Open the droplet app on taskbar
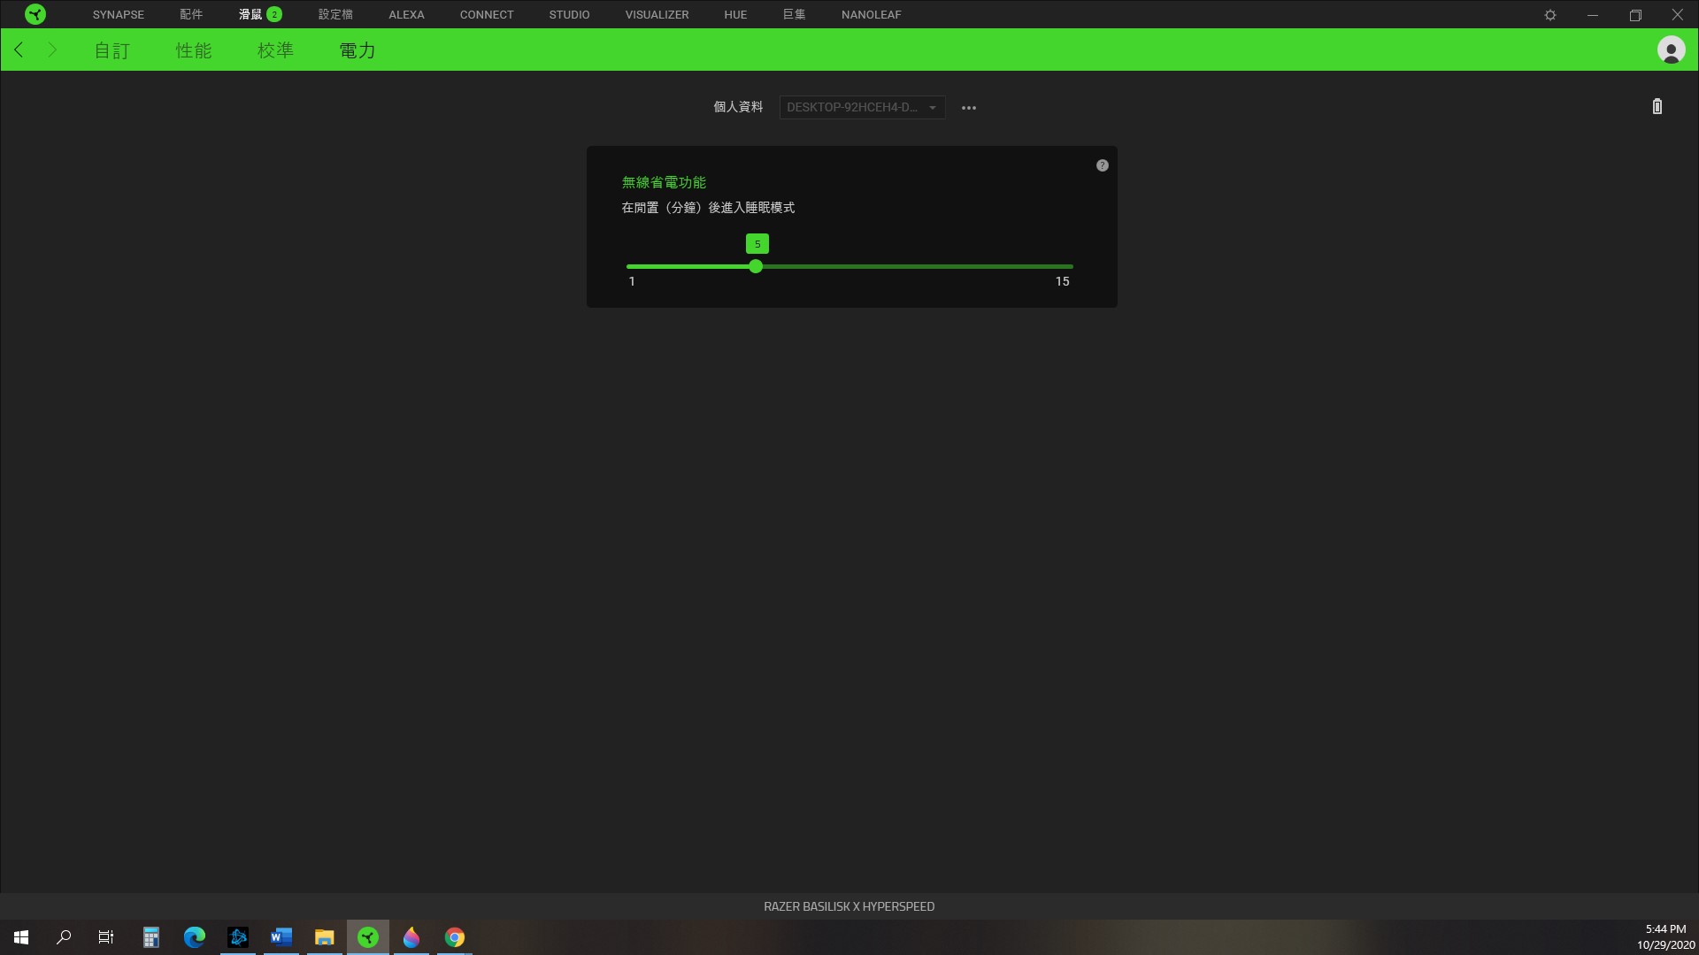The image size is (1699, 955). 411,937
